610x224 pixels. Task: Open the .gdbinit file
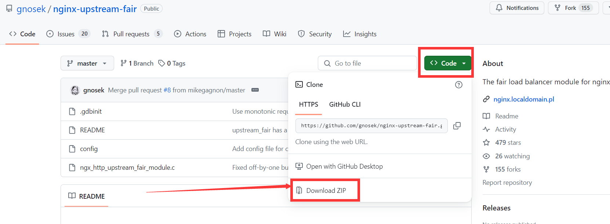91,111
